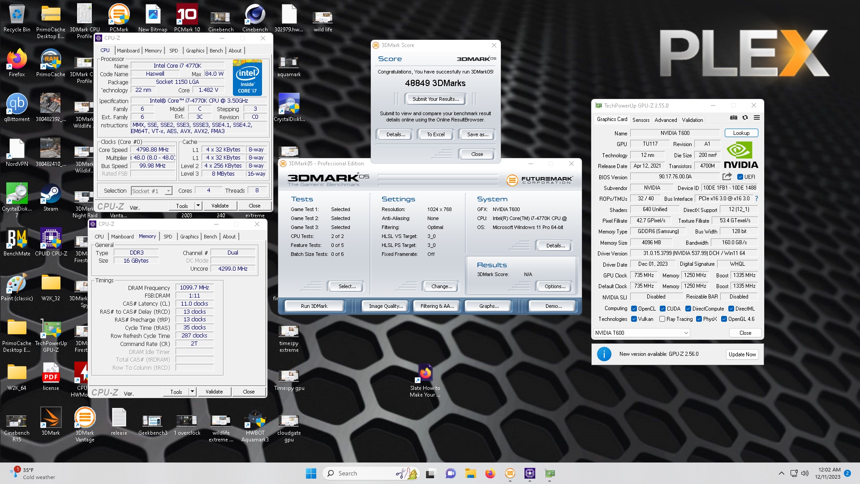Screen dimensions: 860x484
Task: Click the volume icon in system tray
Action: click(x=805, y=473)
